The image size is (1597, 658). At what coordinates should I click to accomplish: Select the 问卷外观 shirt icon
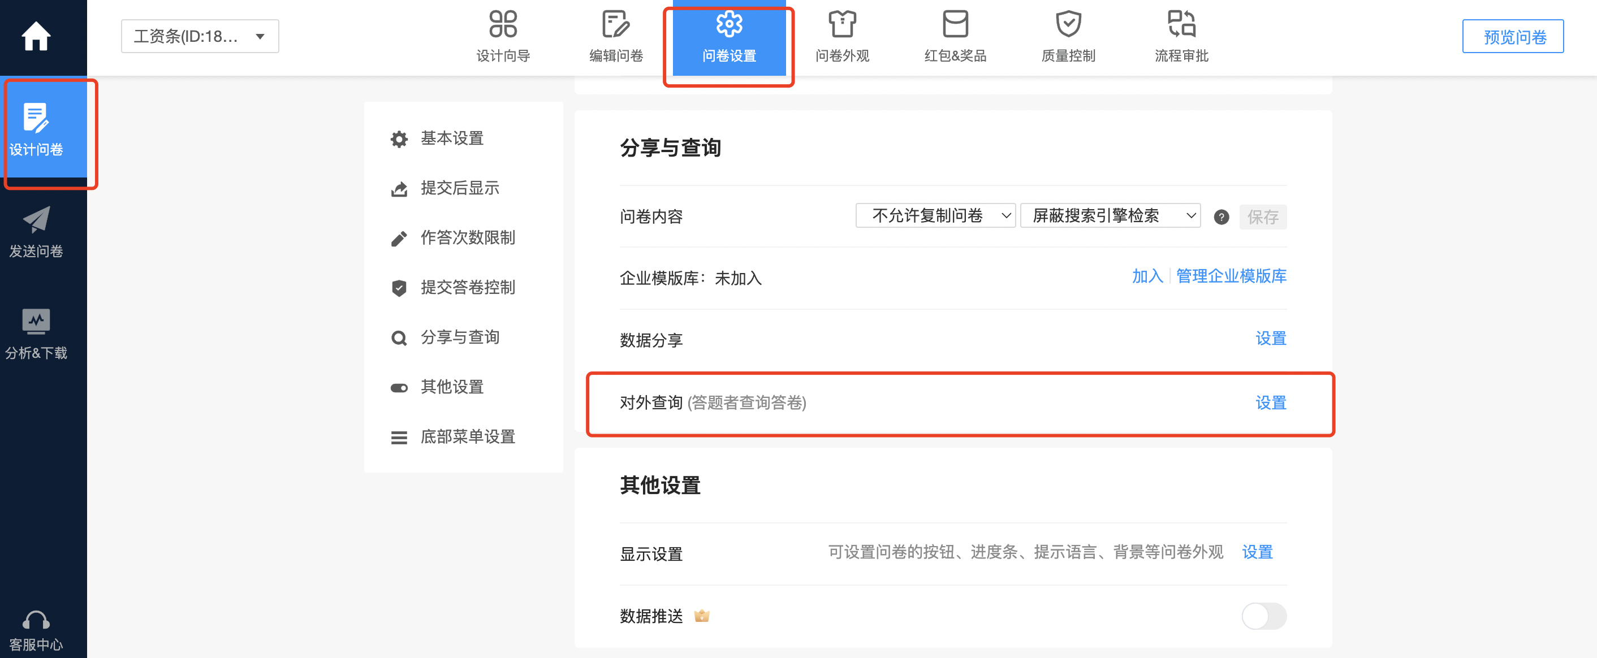pos(842,24)
